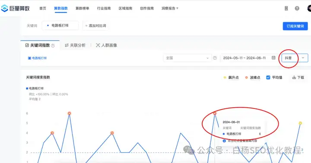Toggle the 平均值 checkbox
The image size is (311, 163).
[x=268, y=77]
